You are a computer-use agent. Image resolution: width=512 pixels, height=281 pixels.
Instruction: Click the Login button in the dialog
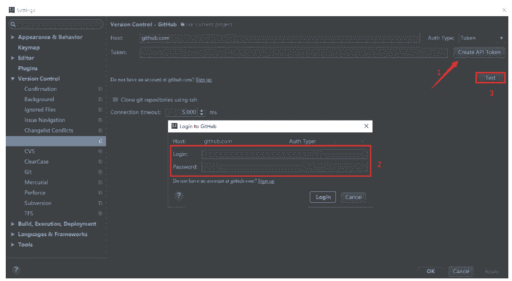click(323, 197)
